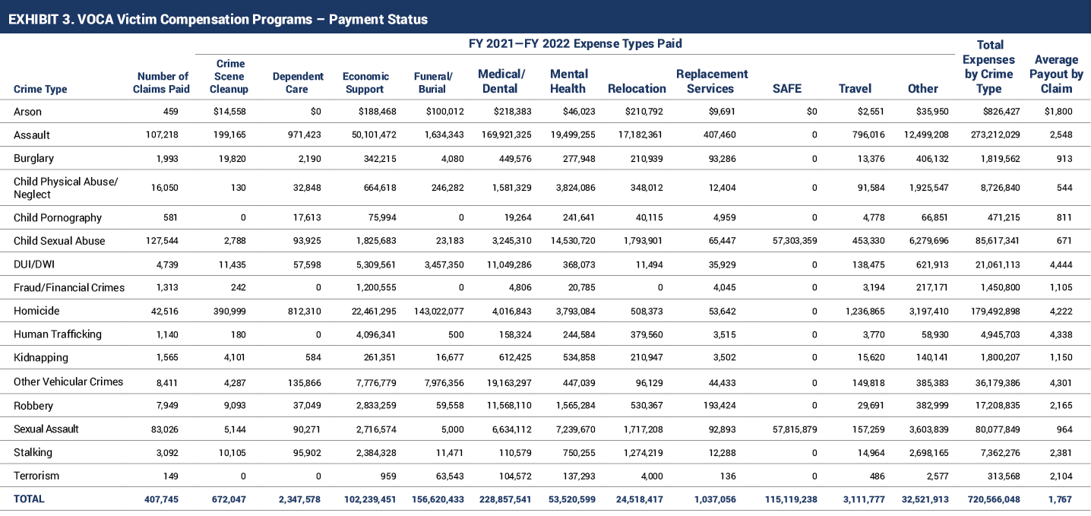The width and height of the screenshot is (1091, 516).
Task: Select Arson average payout $1,800
Action: pos(1058,112)
